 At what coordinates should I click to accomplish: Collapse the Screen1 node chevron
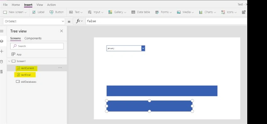point(9,61)
